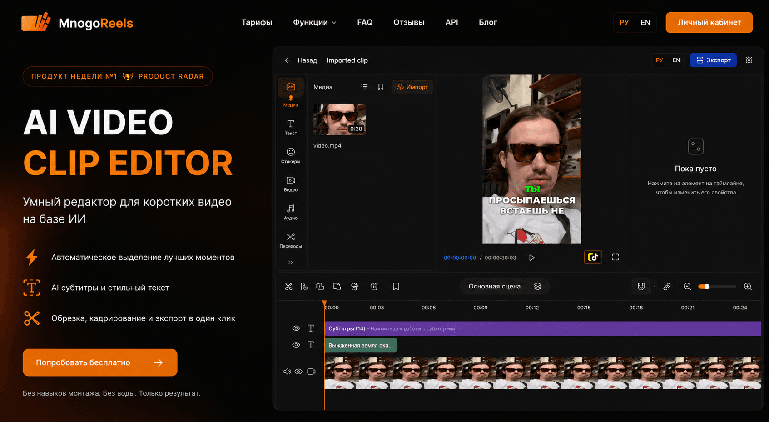The image size is (769, 422).
Task: Open the Медиа sidebar panel
Action: pos(291,94)
